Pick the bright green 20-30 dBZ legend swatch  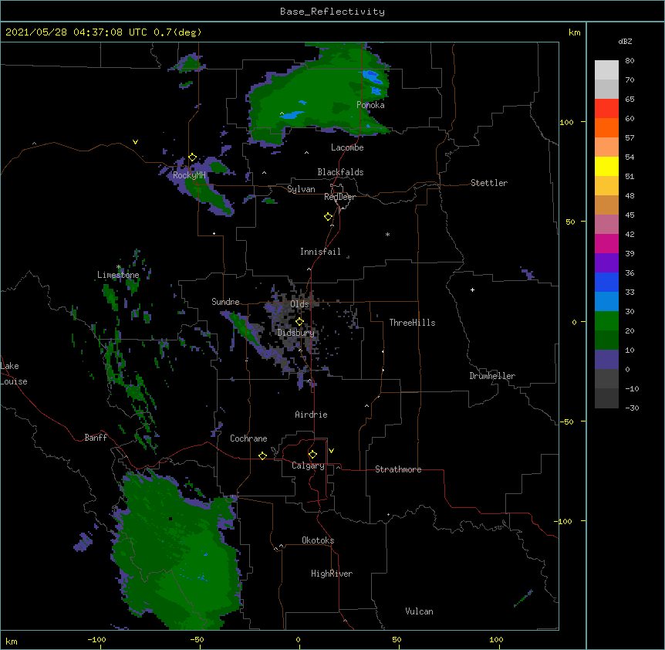click(x=606, y=321)
